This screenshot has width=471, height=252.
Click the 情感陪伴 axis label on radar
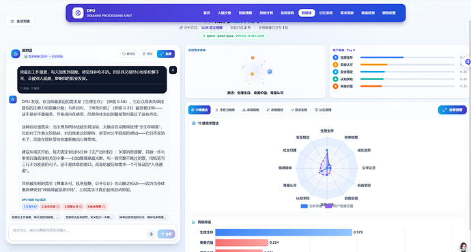point(285,167)
